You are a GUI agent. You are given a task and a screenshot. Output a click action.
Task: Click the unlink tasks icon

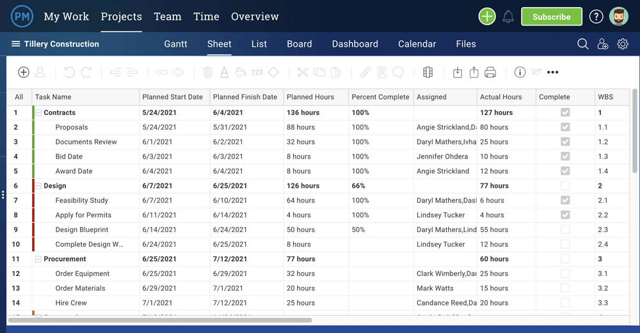click(x=179, y=72)
